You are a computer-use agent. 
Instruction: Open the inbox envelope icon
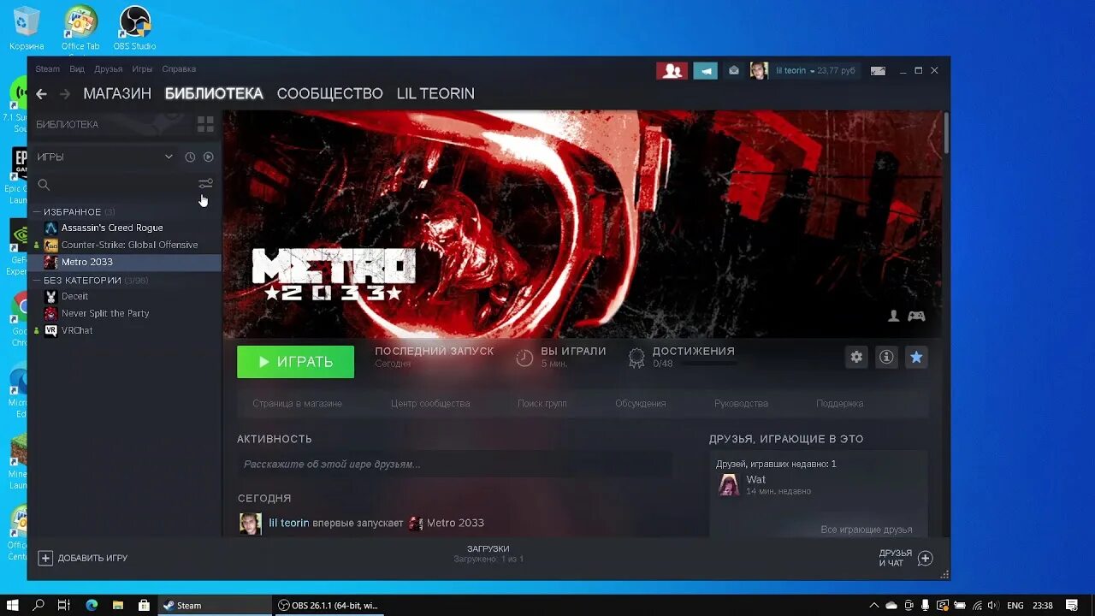pyautogui.click(x=734, y=71)
